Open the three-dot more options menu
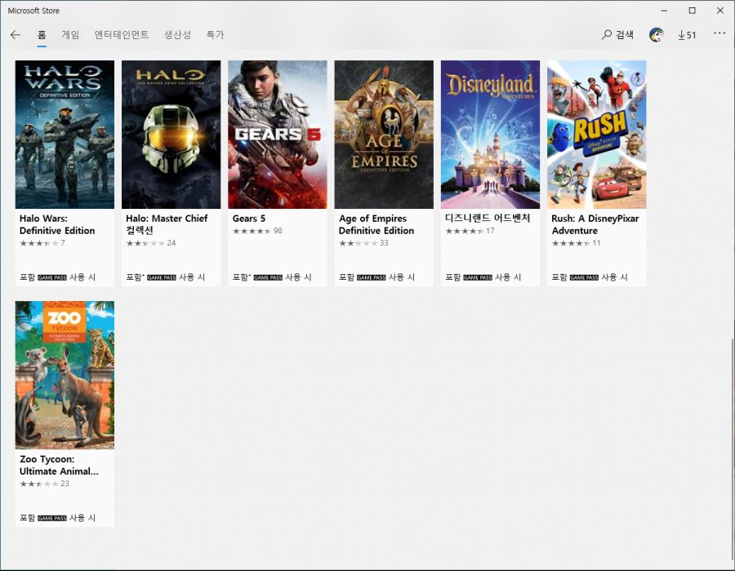735x571 pixels. tap(719, 33)
